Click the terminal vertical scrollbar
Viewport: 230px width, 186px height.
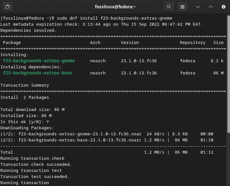click(x=228, y=74)
